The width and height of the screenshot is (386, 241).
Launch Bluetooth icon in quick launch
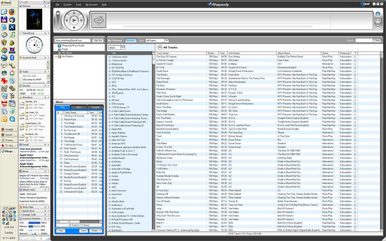click(x=12, y=58)
